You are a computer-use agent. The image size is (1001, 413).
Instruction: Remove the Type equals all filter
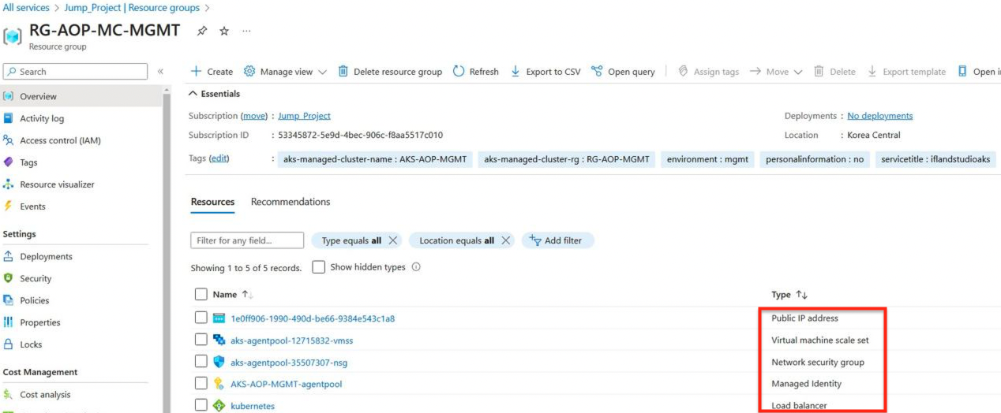393,240
